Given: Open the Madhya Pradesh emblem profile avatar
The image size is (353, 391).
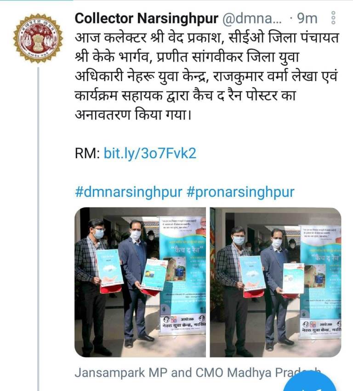Looking at the screenshot, I should coord(38,38).
